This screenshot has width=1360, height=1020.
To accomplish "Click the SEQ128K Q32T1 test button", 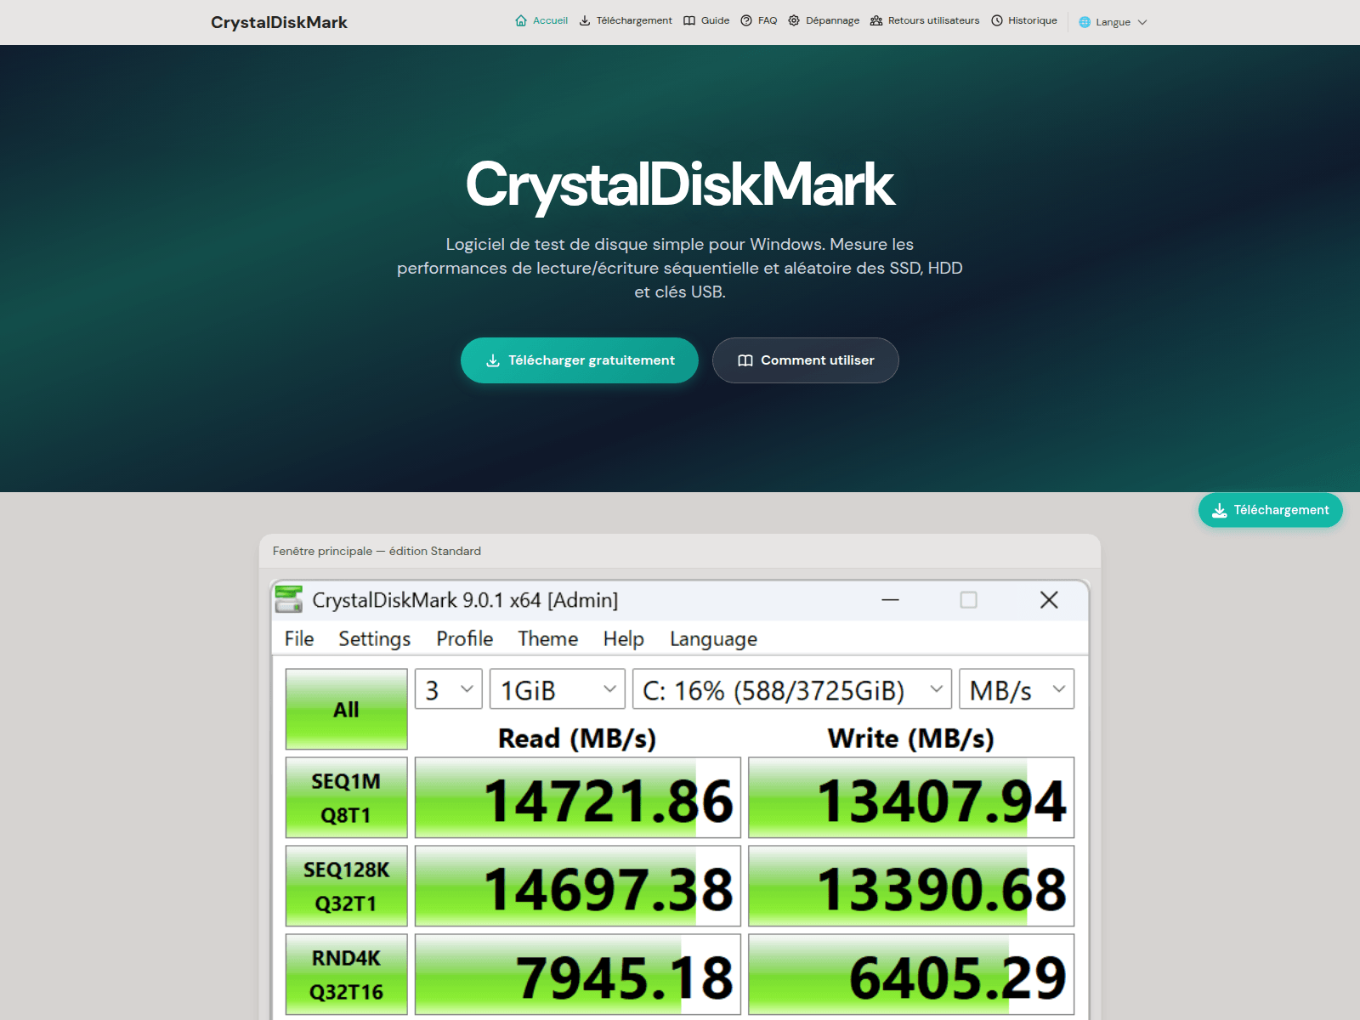I will pyautogui.click(x=347, y=886).
